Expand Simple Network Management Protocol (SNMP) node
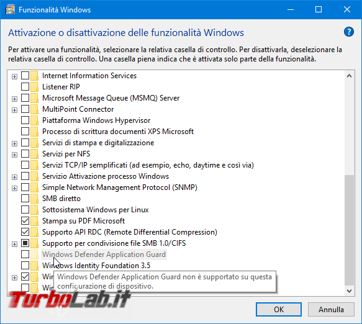Screen dimensions: 362x324 [x=14, y=188]
